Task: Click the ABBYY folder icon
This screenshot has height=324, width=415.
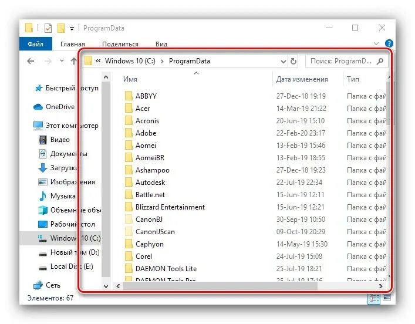Action: [x=129, y=96]
